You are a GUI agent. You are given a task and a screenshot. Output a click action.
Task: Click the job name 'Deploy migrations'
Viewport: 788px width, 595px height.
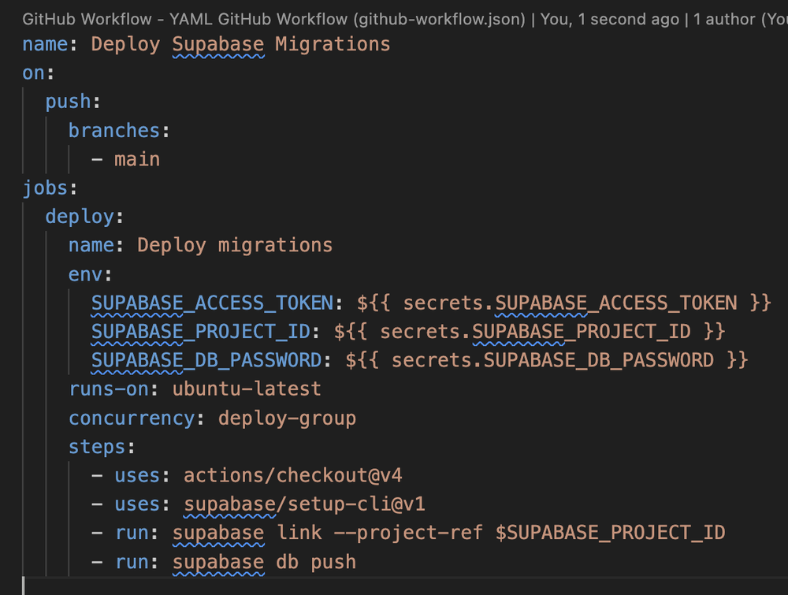coord(233,244)
